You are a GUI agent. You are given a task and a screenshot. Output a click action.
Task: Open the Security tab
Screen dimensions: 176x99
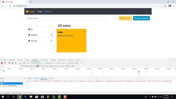point(70,60)
